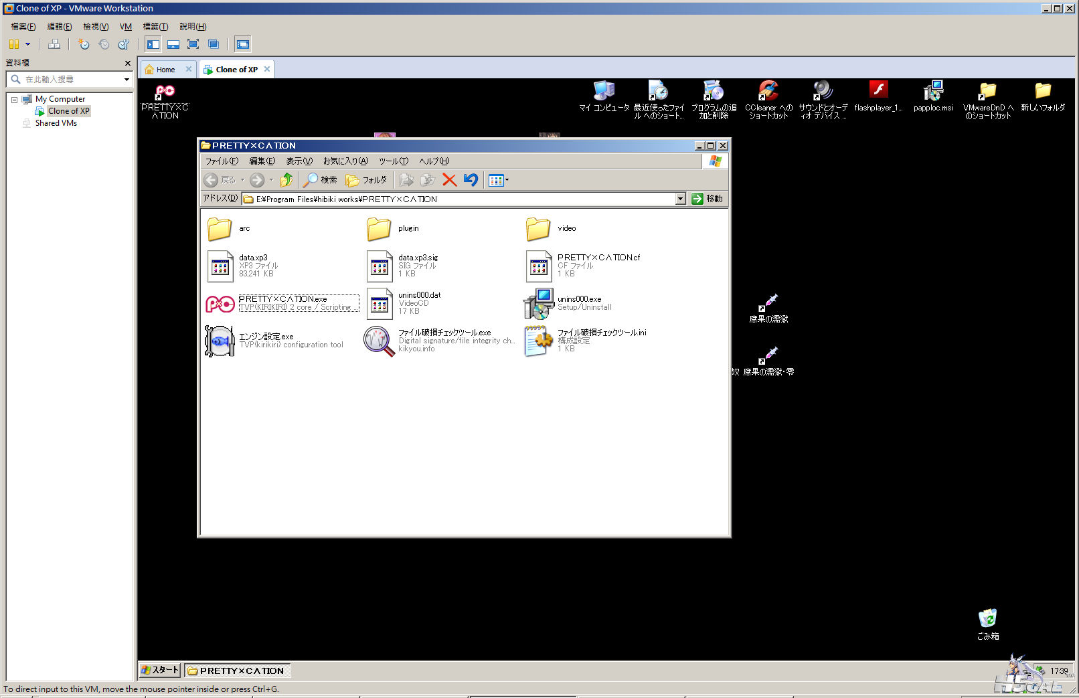Open the VMware snapshot manager icon
Image resolution: width=1079 pixels, height=698 pixels.
coord(124,44)
